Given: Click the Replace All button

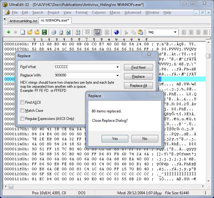Looking at the screenshot, I should click(x=138, y=86).
